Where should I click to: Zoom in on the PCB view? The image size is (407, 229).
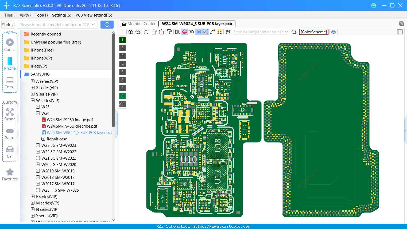click(131, 32)
